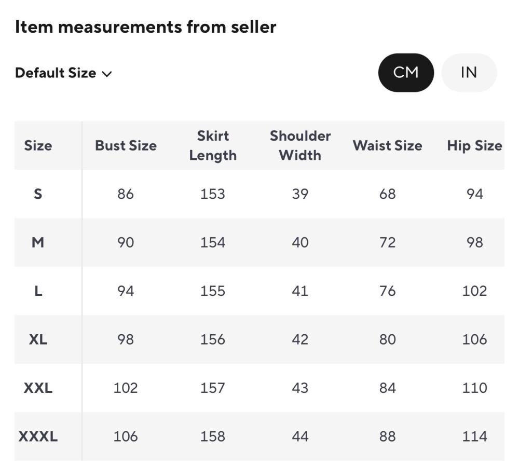The height and width of the screenshot is (464, 519).
Task: Click the Skirt Length column header
Action: 213,145
